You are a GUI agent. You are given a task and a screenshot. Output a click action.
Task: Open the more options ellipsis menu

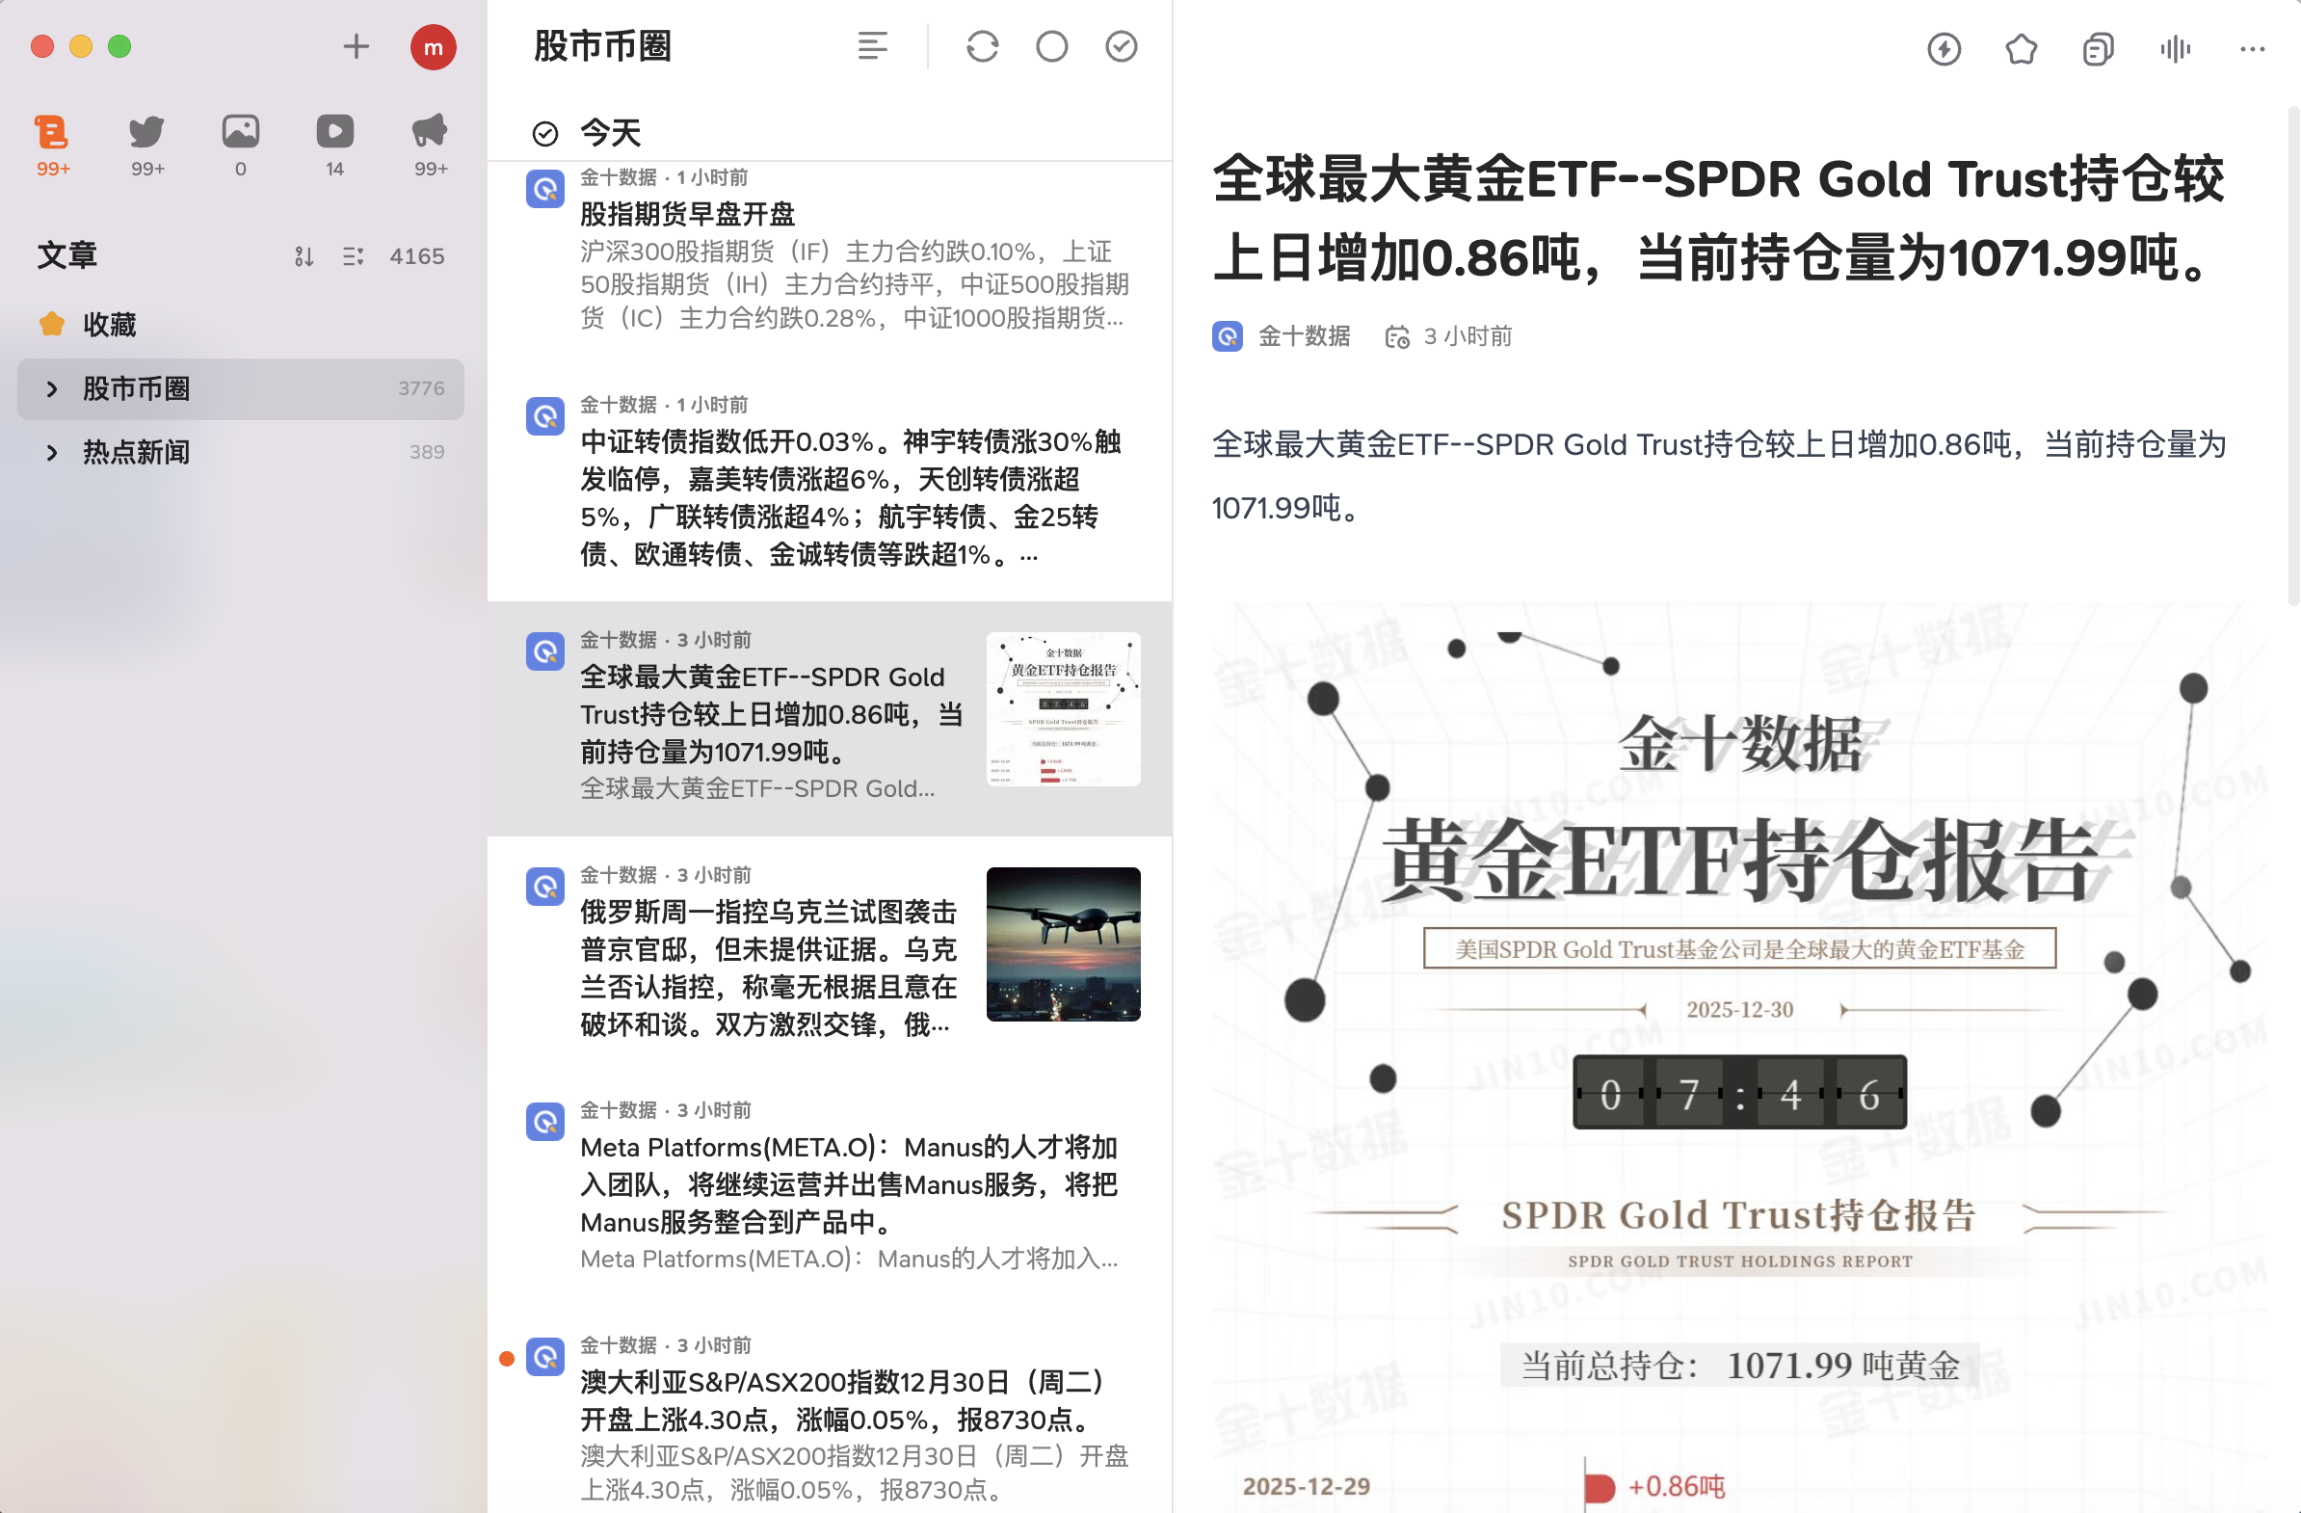coord(2253,49)
